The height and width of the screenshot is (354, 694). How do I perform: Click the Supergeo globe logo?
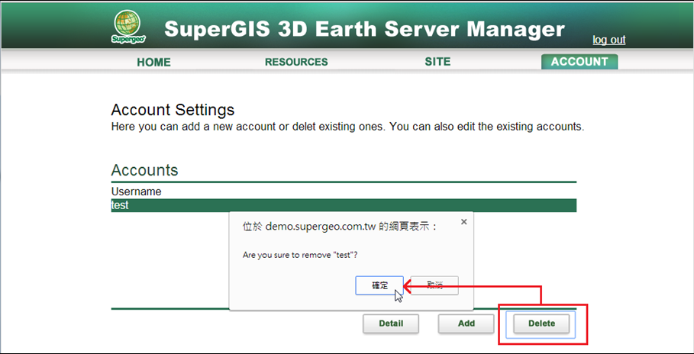pyautogui.click(x=126, y=27)
